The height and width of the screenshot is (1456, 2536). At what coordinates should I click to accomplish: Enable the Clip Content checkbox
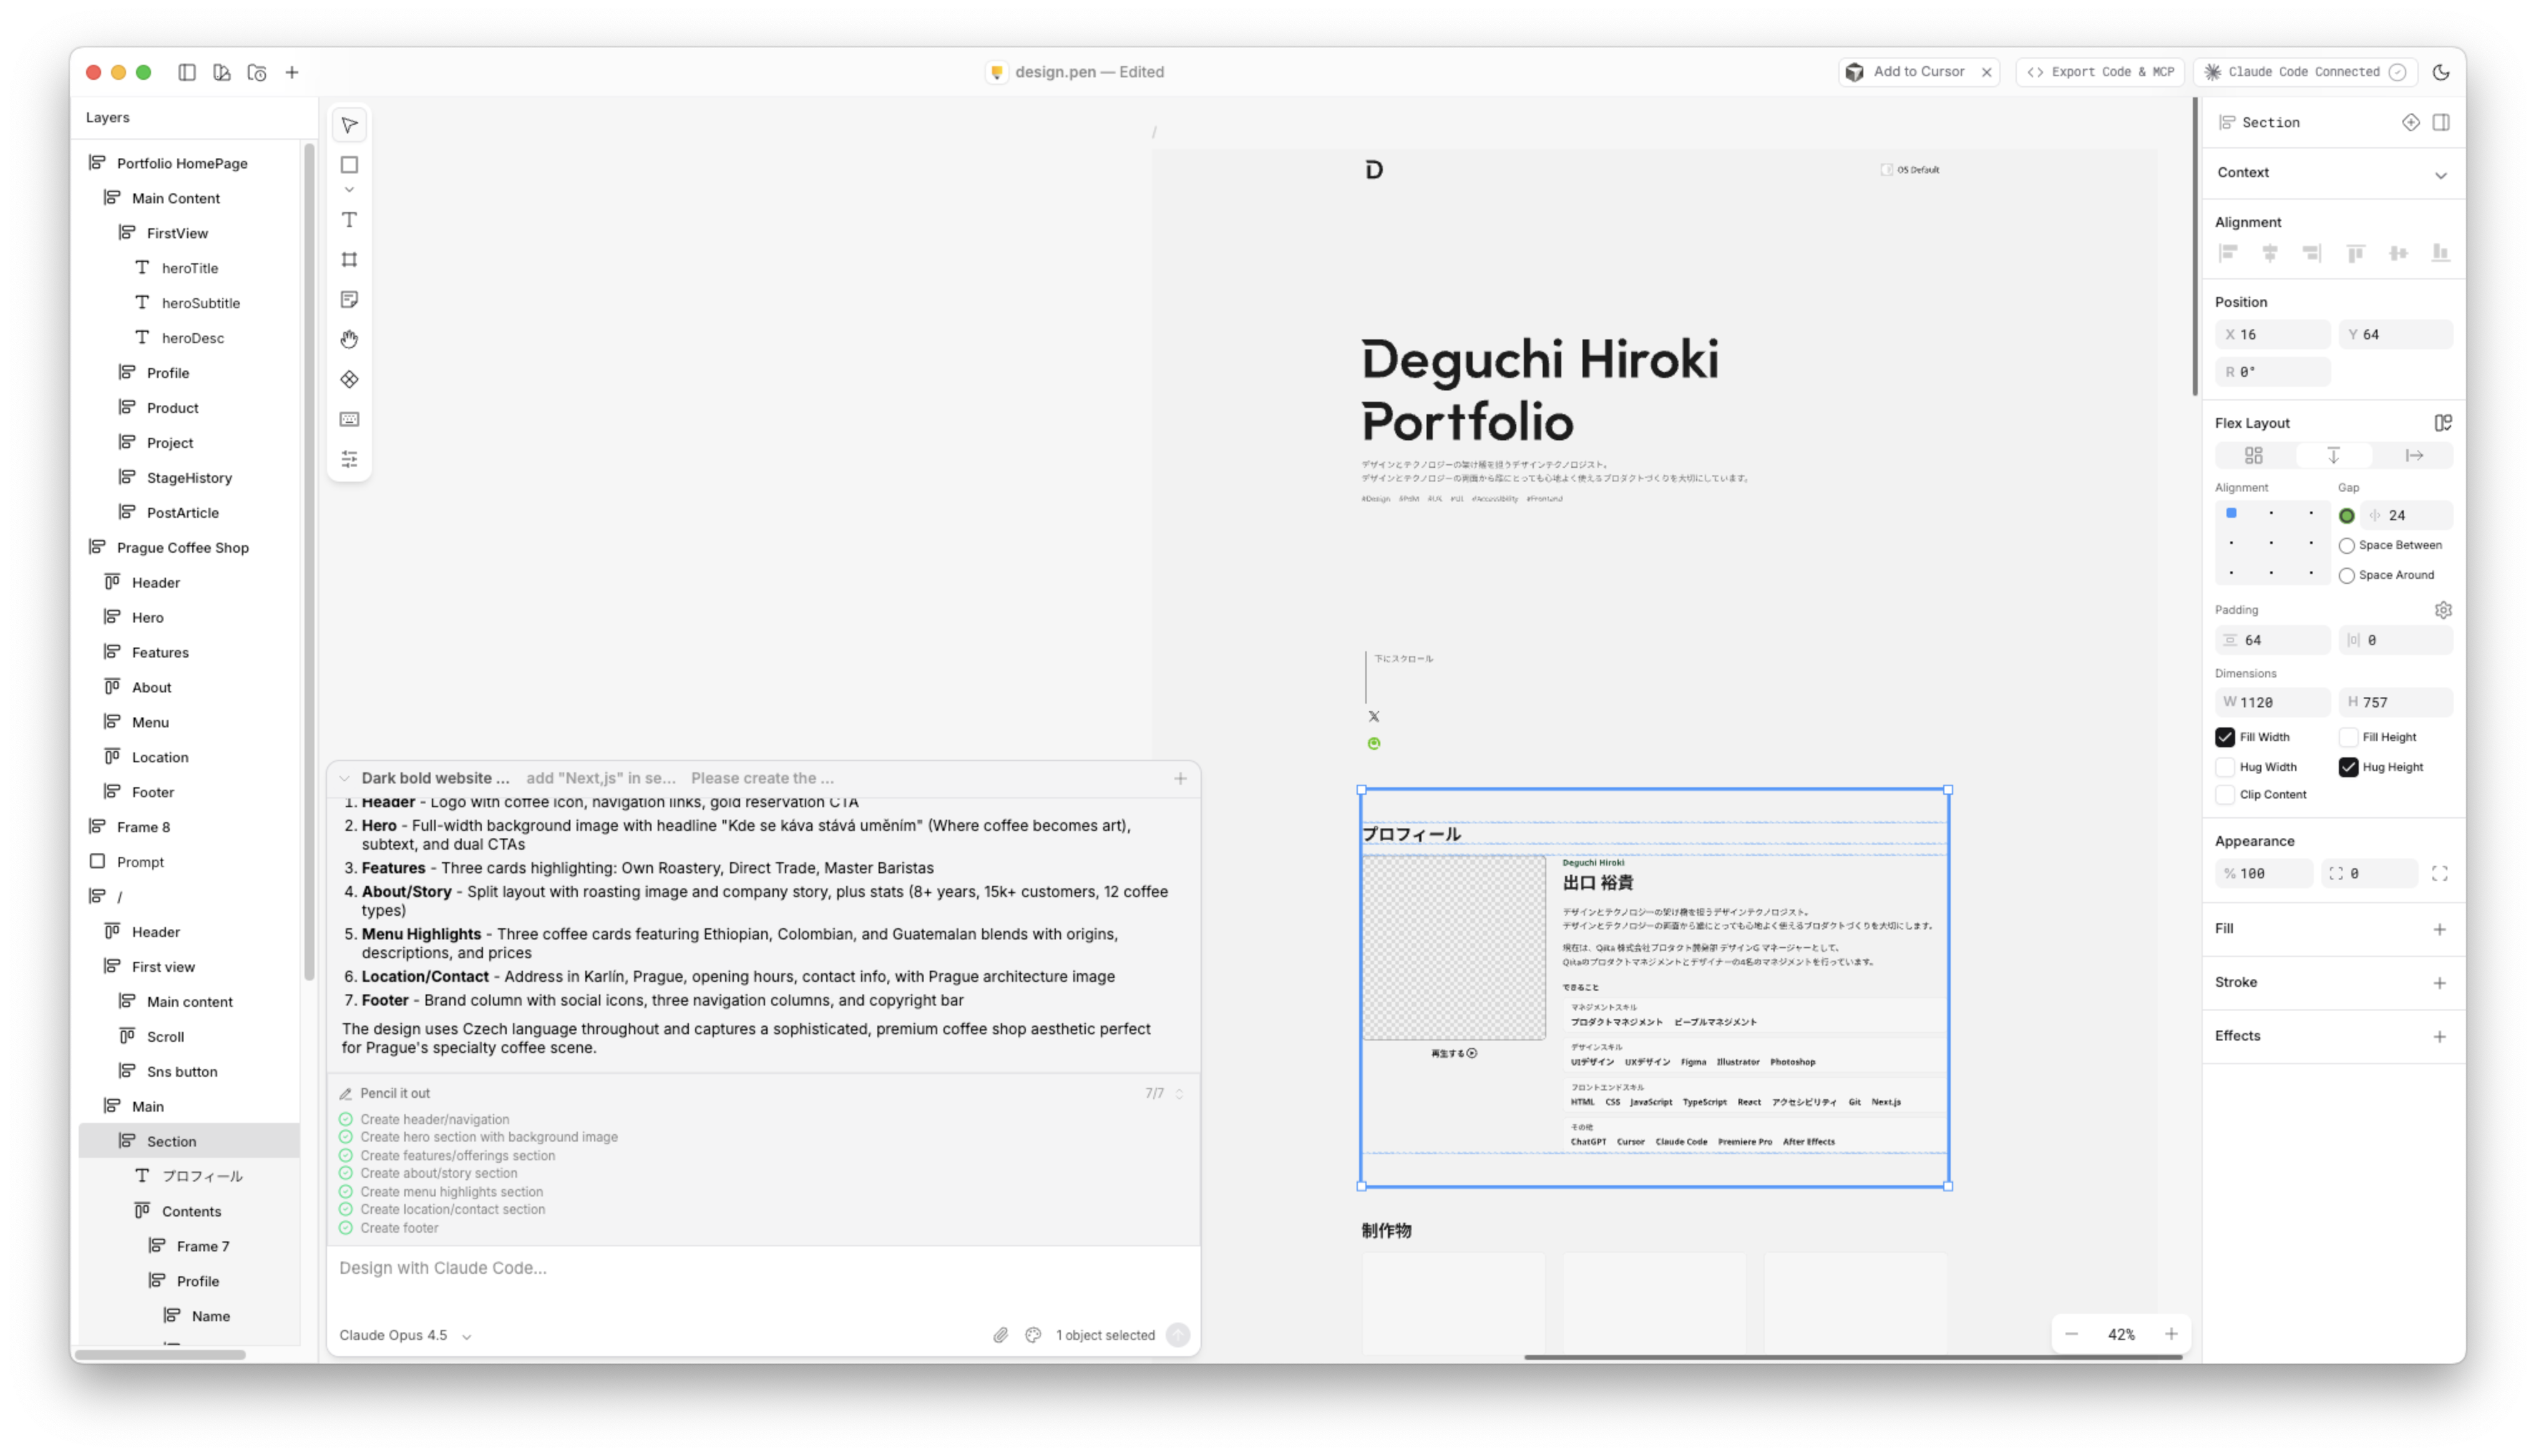(x=2225, y=795)
